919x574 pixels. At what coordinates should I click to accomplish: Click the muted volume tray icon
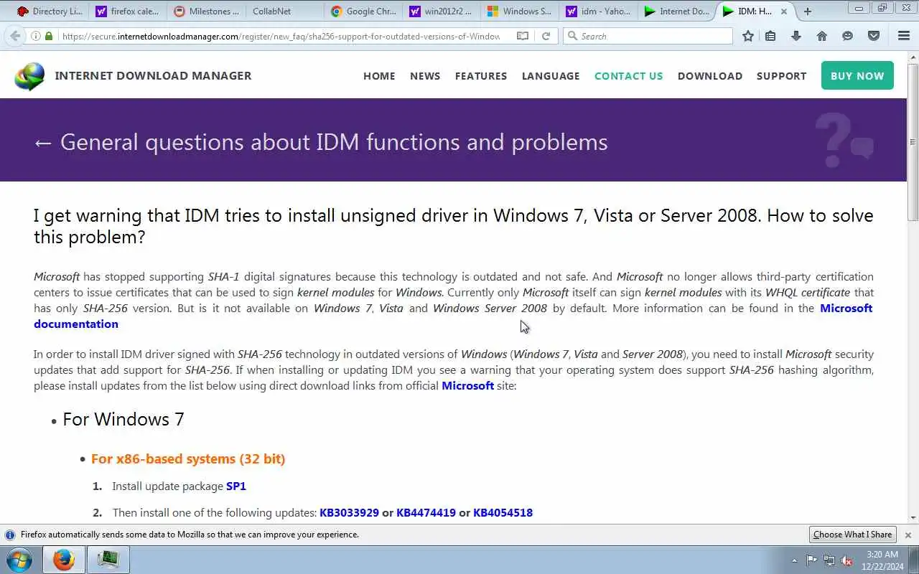coord(846,560)
